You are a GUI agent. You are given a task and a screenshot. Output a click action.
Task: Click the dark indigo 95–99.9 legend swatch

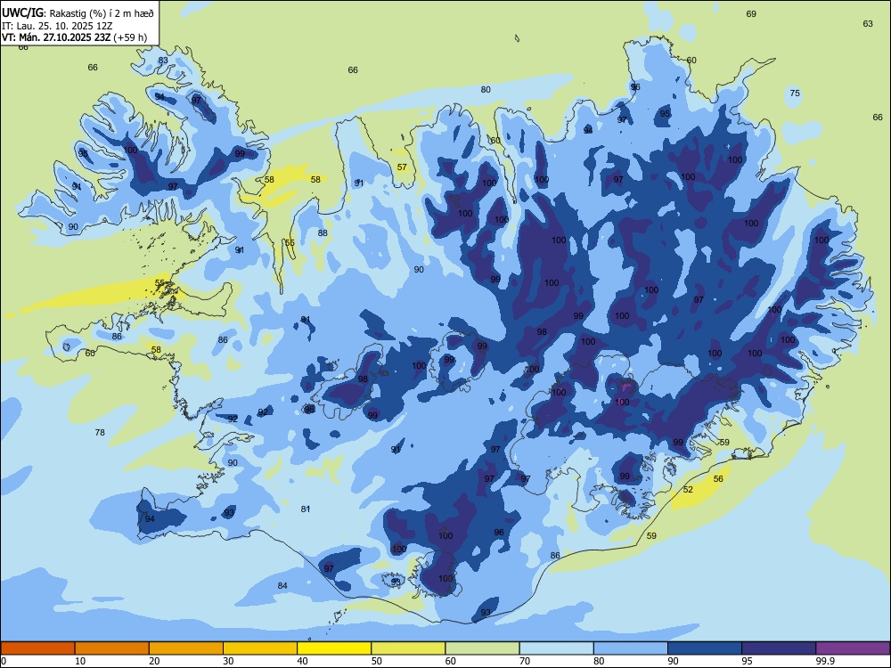coord(779,648)
